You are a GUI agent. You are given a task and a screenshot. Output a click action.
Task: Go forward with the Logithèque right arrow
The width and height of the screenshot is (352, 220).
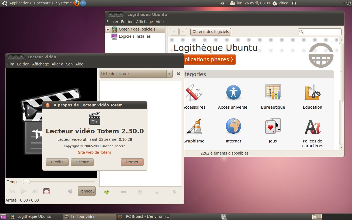coord(183,32)
